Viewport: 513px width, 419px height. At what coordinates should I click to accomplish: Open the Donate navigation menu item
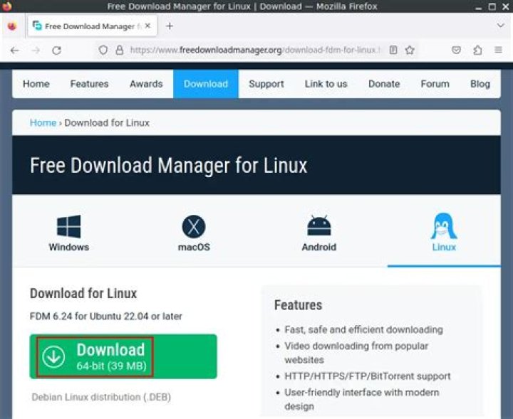[384, 84]
